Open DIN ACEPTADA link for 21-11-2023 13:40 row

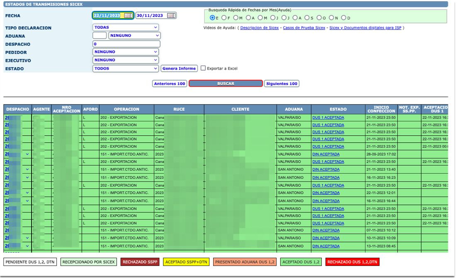coord(326,169)
